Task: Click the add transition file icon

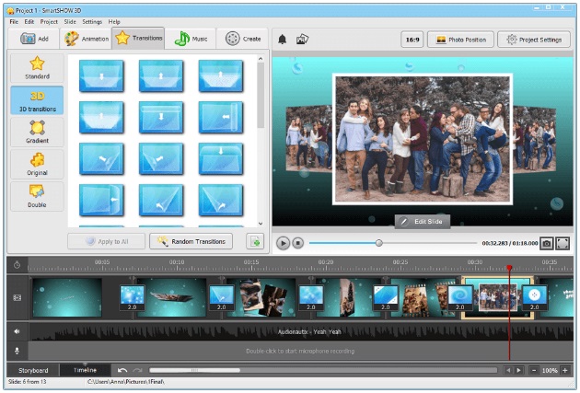Action: coord(255,241)
